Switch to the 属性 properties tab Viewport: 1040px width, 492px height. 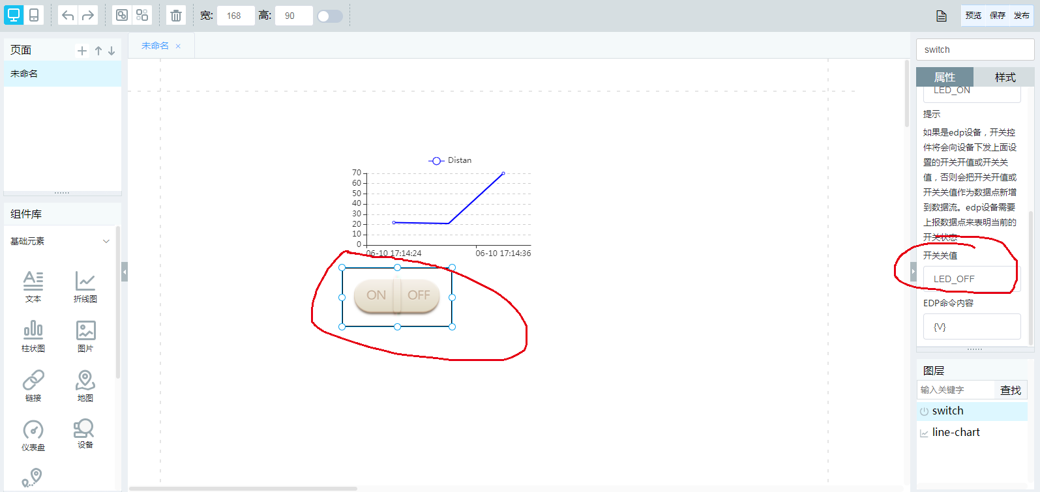click(945, 77)
